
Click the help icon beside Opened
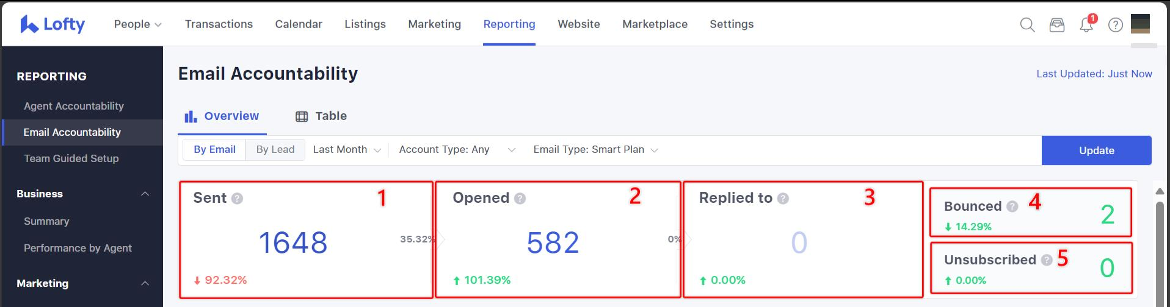[x=520, y=199]
